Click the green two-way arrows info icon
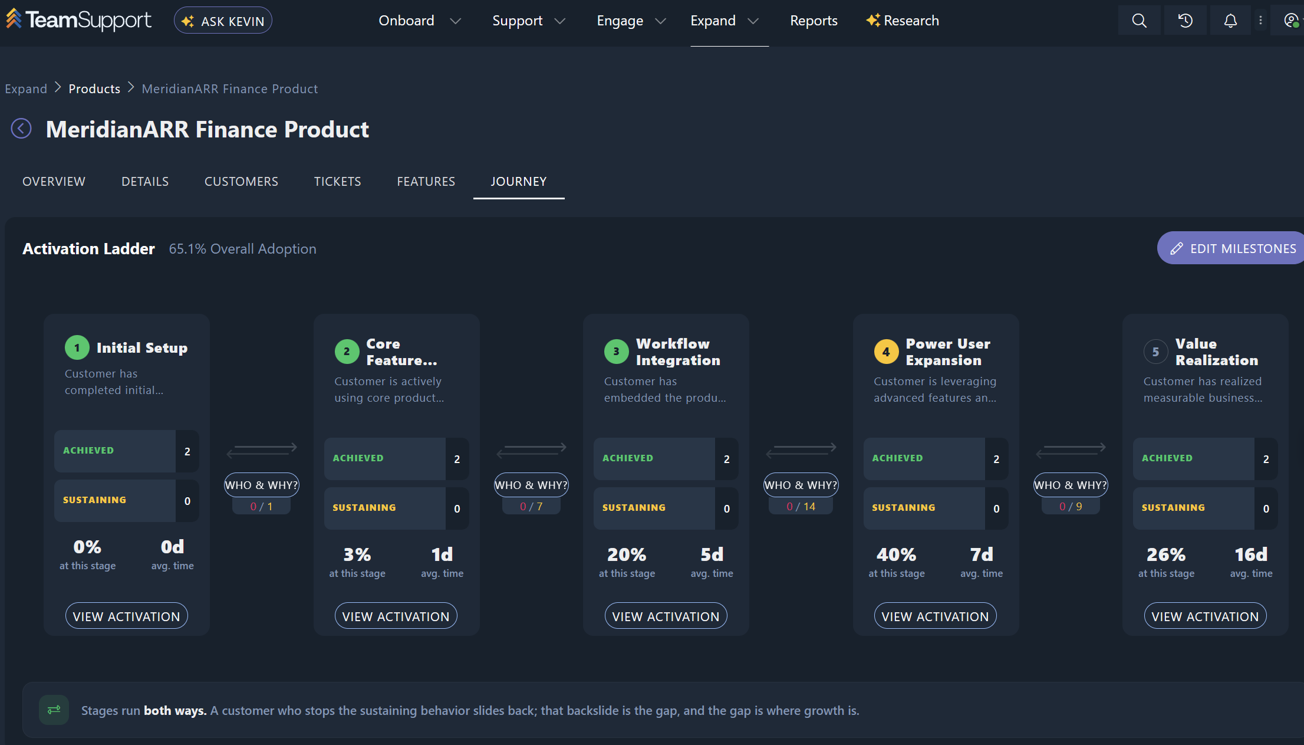The image size is (1304, 745). point(54,710)
